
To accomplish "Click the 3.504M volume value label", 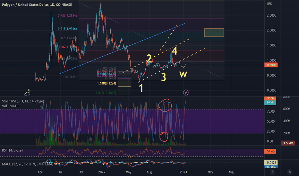I will point(288,143).
